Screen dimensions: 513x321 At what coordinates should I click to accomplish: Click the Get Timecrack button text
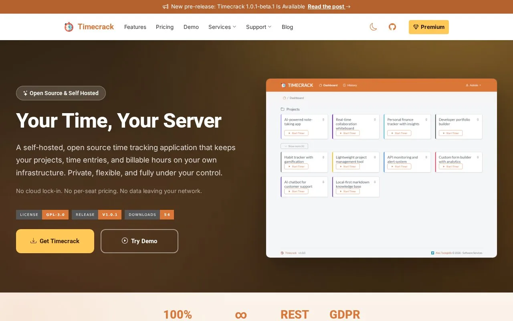(x=59, y=241)
